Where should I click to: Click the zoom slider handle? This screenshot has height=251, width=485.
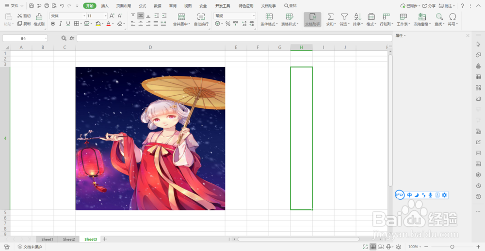coord(452,247)
